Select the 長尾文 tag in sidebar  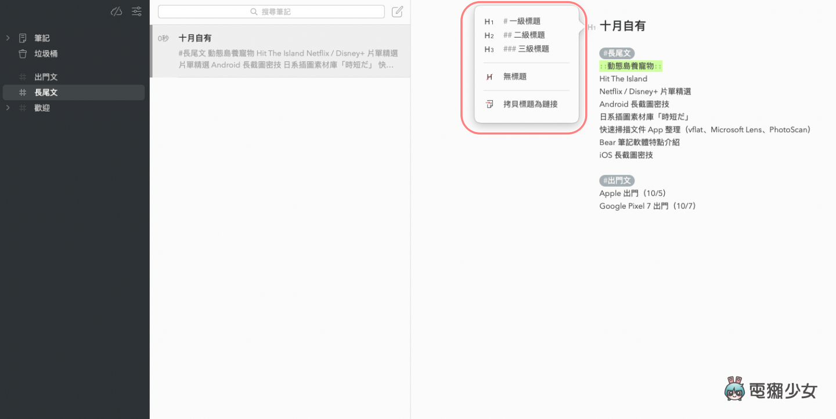point(46,93)
